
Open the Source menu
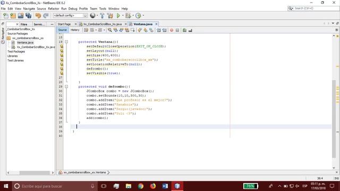click(41, 8)
